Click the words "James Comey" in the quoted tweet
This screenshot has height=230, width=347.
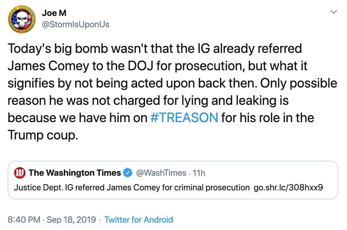pyautogui.click(x=127, y=187)
